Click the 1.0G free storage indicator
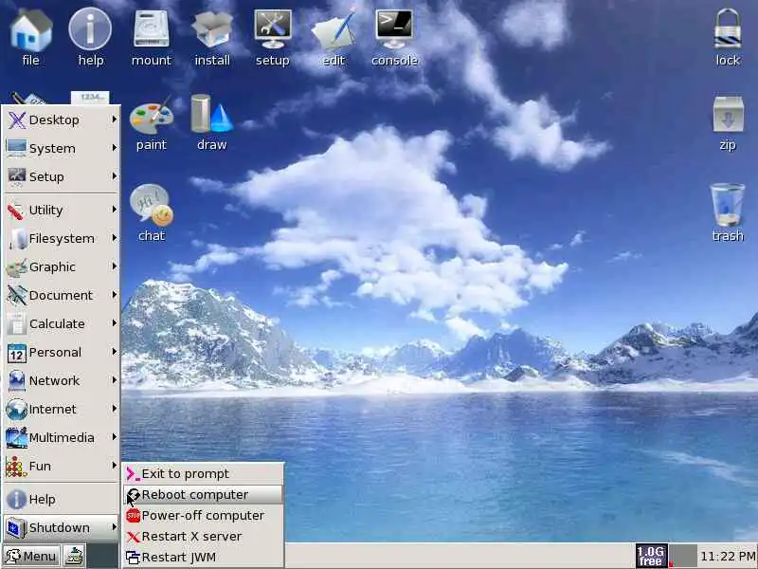The width and height of the screenshot is (758, 569). 651,556
